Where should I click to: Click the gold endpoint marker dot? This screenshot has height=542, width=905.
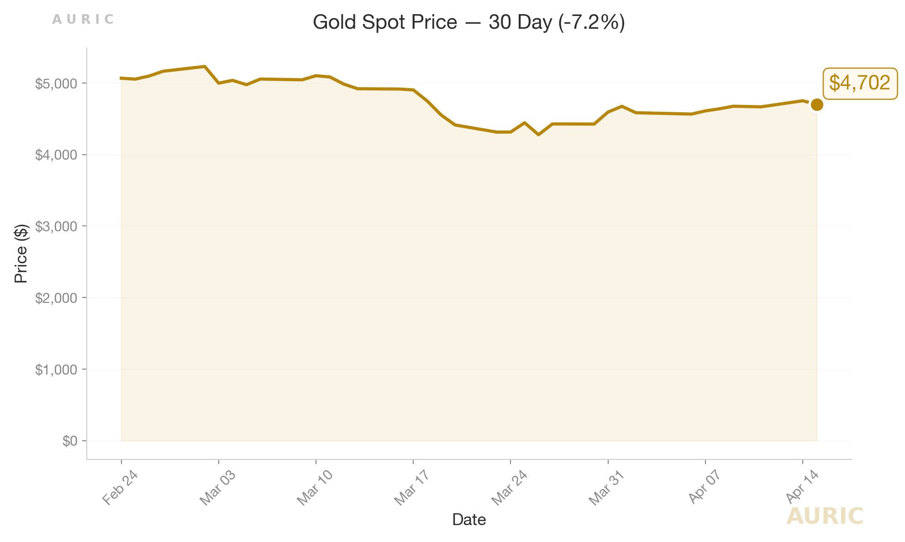pyautogui.click(x=816, y=105)
